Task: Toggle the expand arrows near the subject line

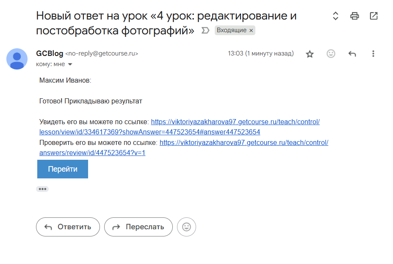Action: 335,16
